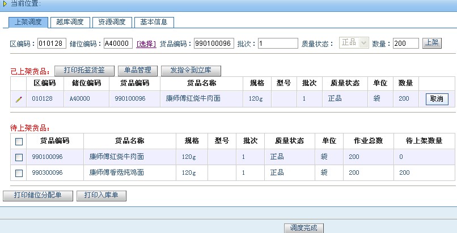
Task: Click 待上架数量 value 0 in first pending row
Action: [401, 157]
